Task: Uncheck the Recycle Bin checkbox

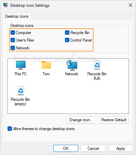Action: [67, 33]
